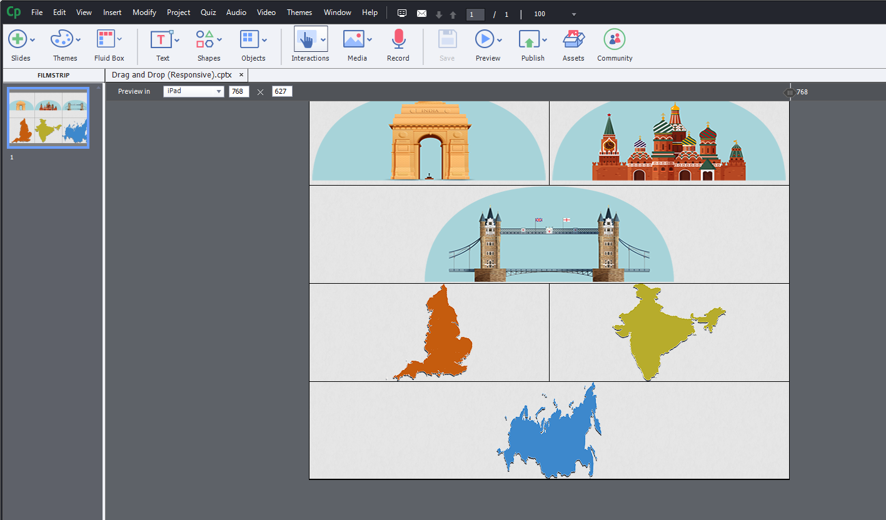886x520 pixels.
Task: Select slide 1 thumbnail in the Filmstrip
Action: click(x=48, y=117)
